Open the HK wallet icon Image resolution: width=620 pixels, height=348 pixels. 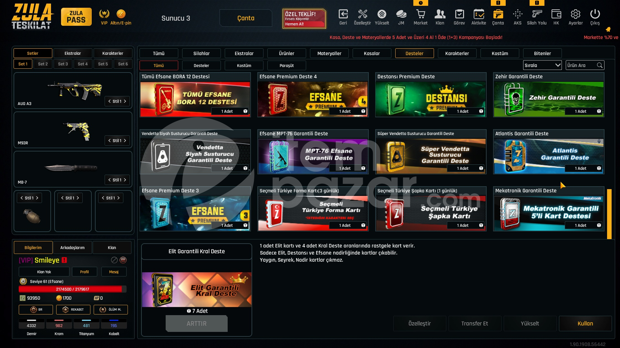tap(556, 14)
